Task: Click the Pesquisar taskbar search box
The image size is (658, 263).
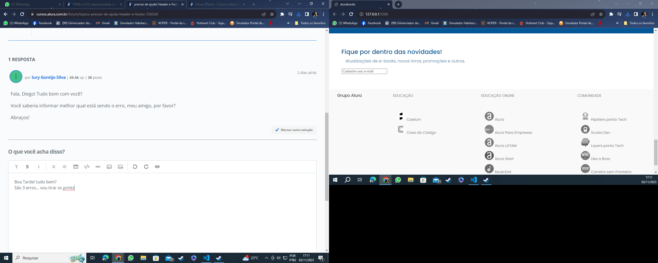Action: (x=49, y=258)
